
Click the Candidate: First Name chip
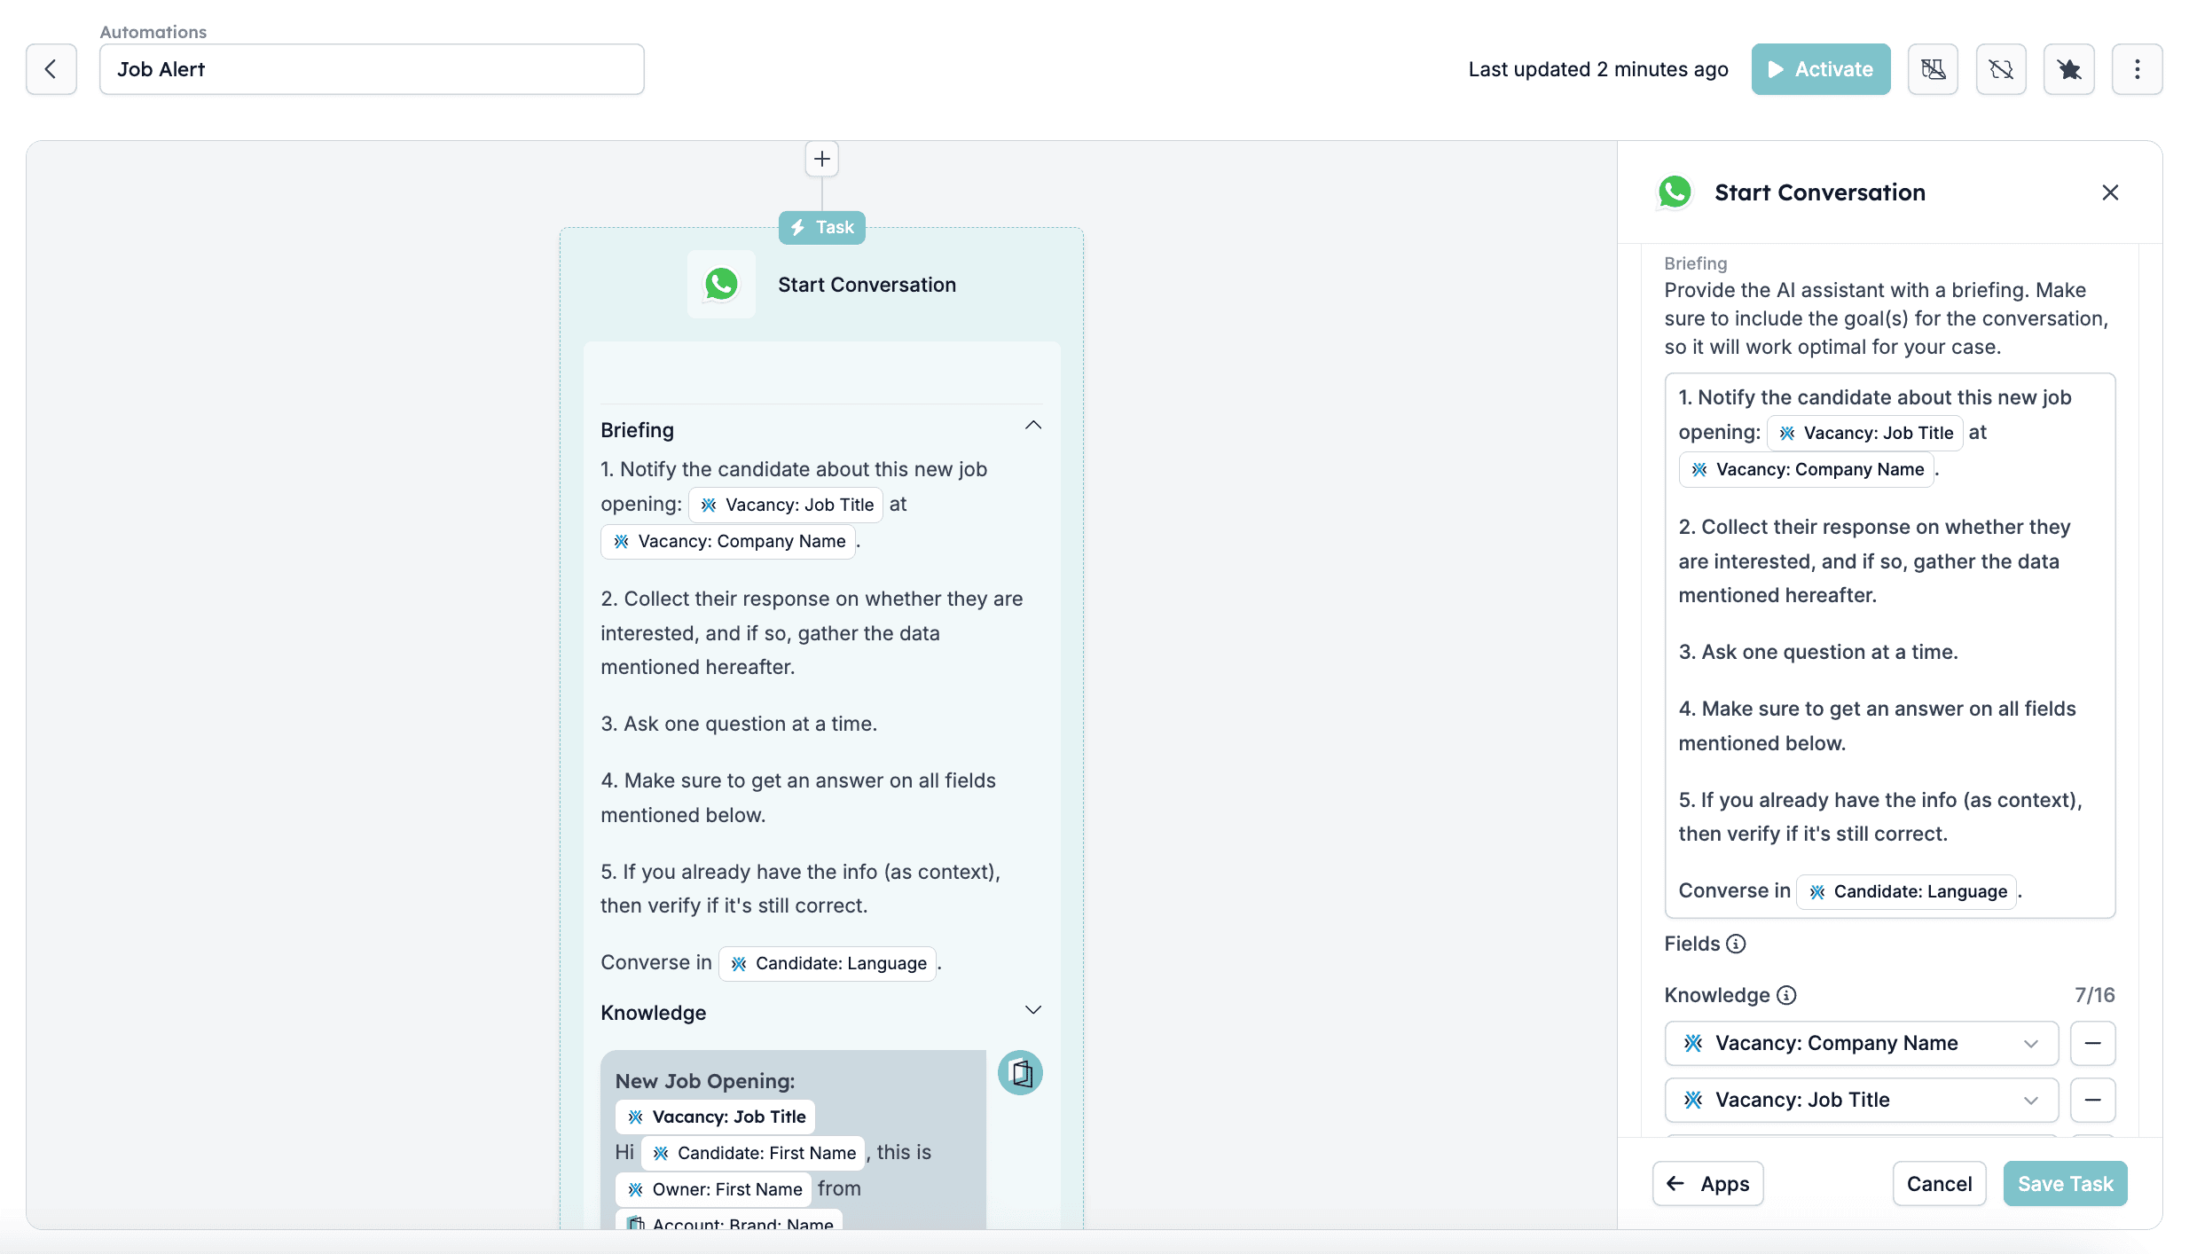(x=753, y=1153)
